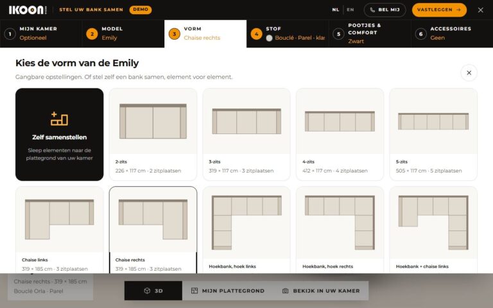
Task: Click 'Kies de vorm van de Emily' heading
Action: pyautogui.click(x=77, y=63)
